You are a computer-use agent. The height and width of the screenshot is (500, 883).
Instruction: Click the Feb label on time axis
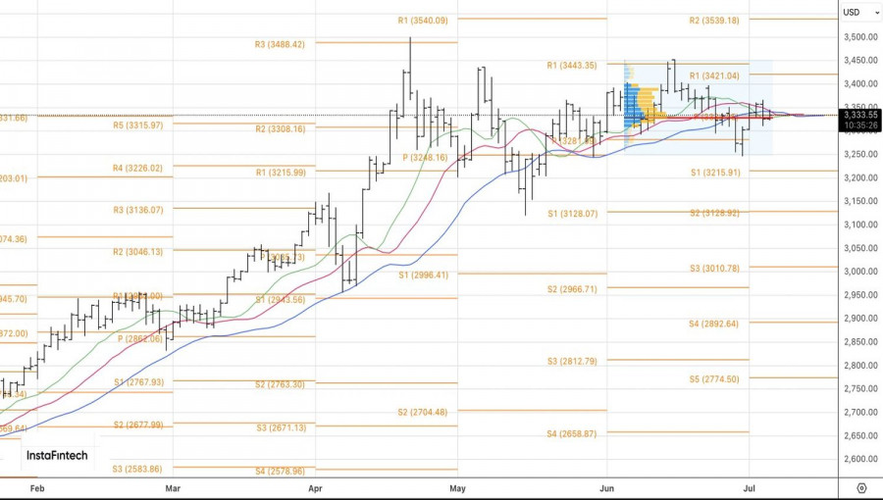(36, 489)
